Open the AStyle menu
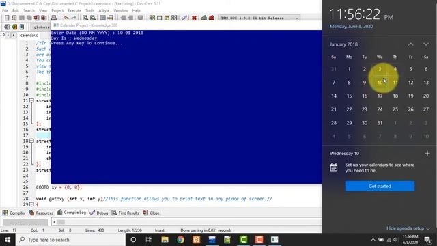 [x=104, y=10]
